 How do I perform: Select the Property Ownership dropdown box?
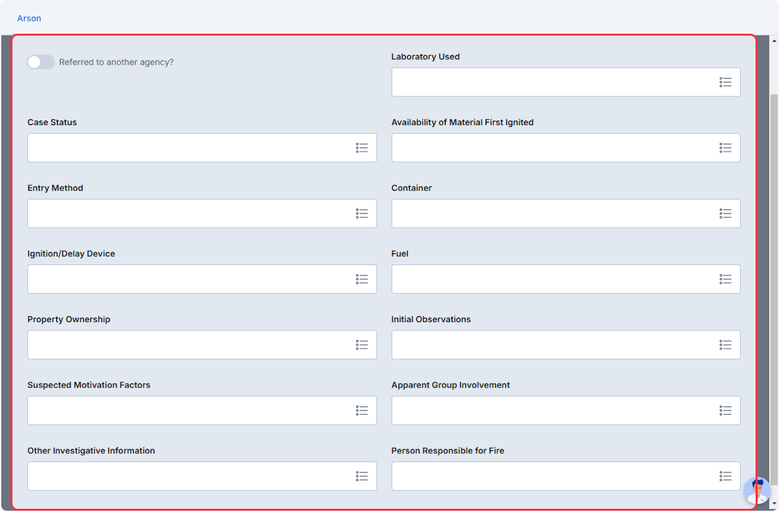pos(202,345)
